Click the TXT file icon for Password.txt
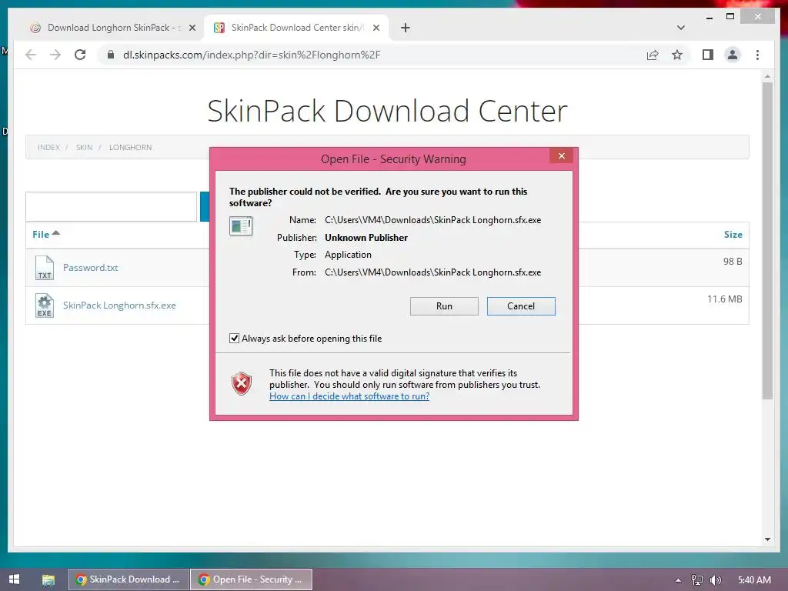This screenshot has height=591, width=788. [44, 267]
